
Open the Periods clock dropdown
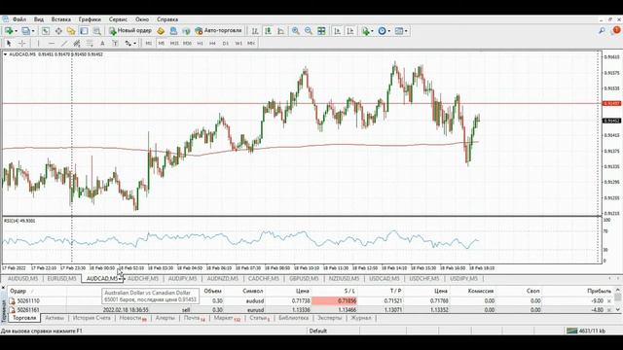[384, 31]
